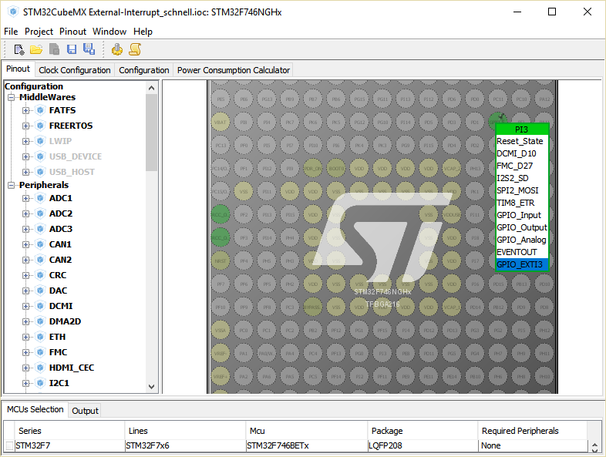This screenshot has height=457, width=606.
Task: Click the STM32F746BETx cell
Action: 307,445
